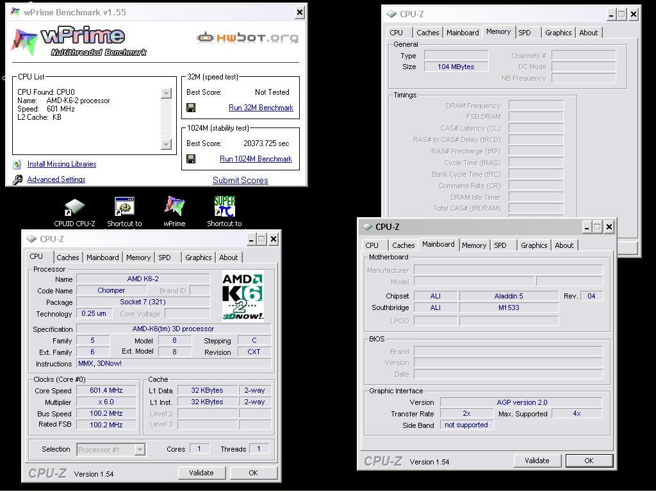This screenshot has height=492, width=656.
Task: Click the save disk icon for 1024M benchmark
Action: point(191,159)
